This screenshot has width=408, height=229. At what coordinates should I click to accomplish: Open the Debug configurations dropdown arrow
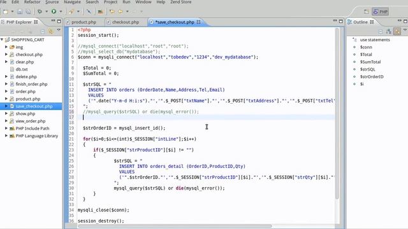click(x=47, y=11)
